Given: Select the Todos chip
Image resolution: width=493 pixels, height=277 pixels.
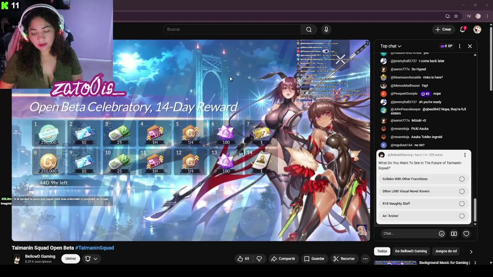Looking at the screenshot, I should tap(382, 251).
